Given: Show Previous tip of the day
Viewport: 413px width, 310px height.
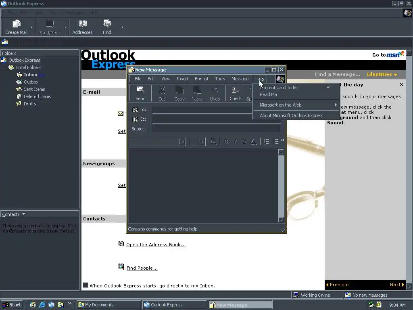Looking at the screenshot, I should 338,285.
